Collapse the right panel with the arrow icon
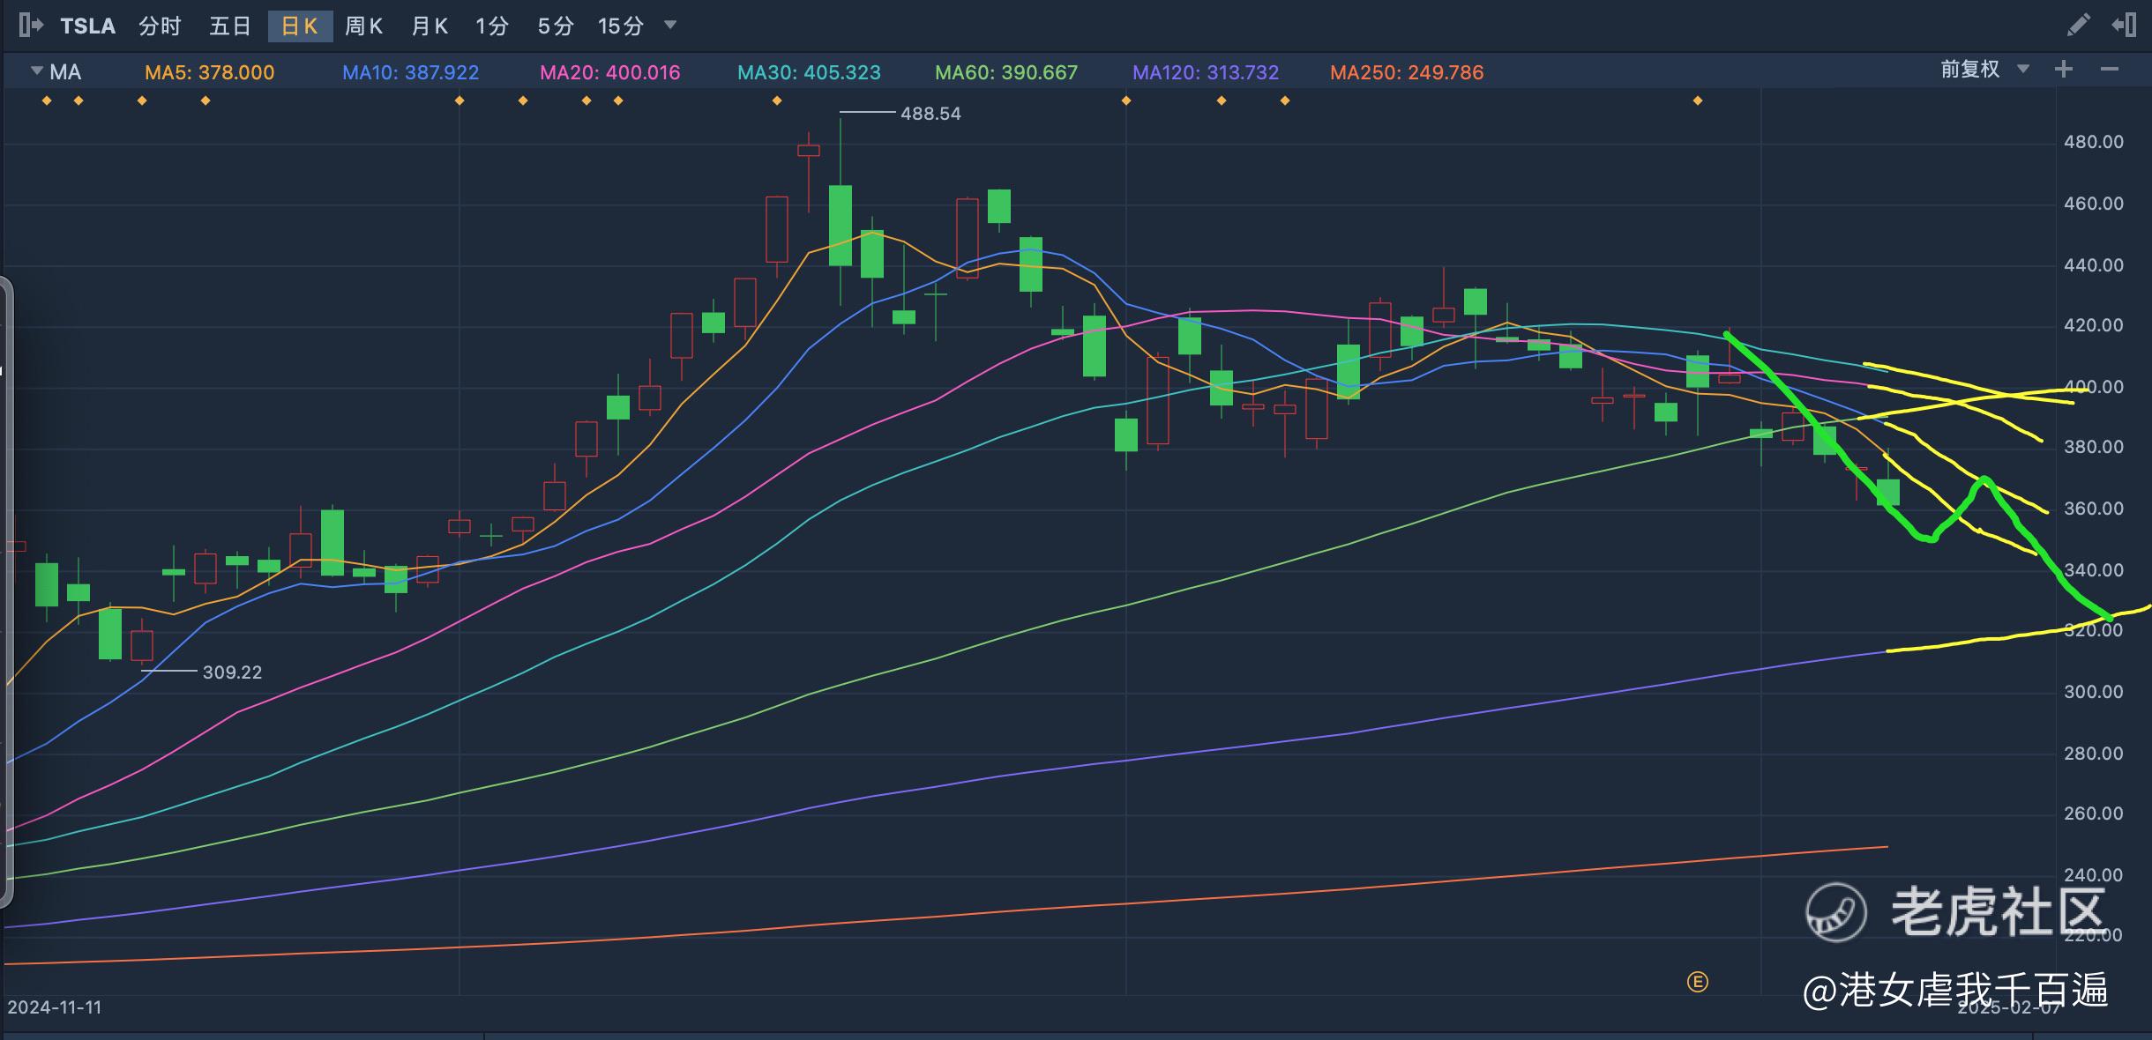 (x=2124, y=26)
